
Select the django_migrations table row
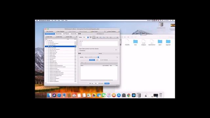61,54
